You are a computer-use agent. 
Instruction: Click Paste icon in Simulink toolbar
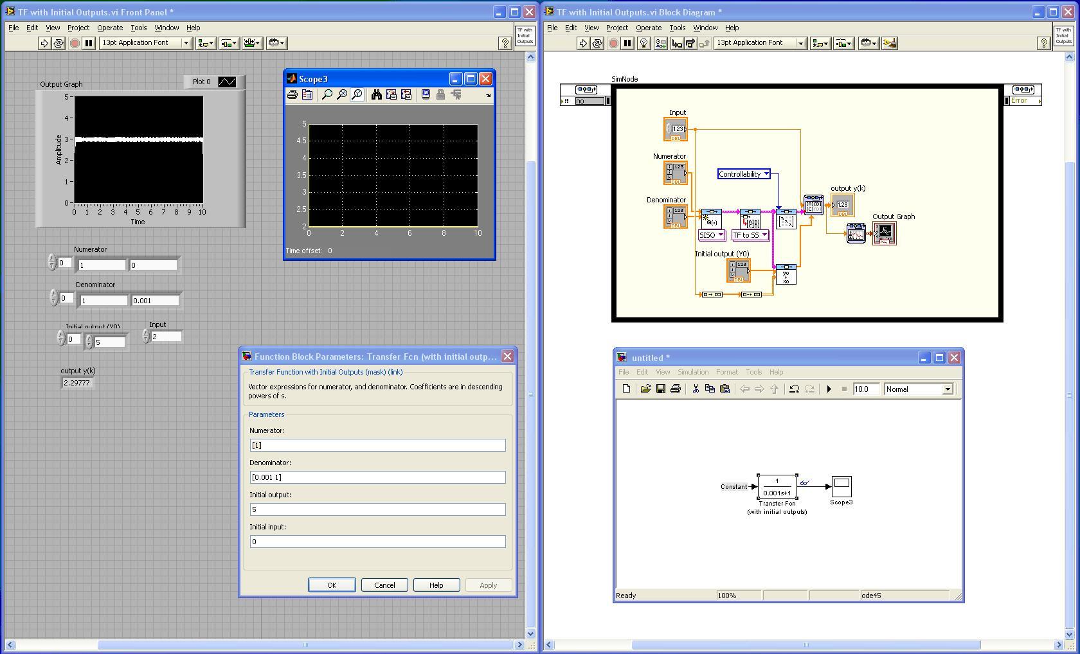[724, 389]
